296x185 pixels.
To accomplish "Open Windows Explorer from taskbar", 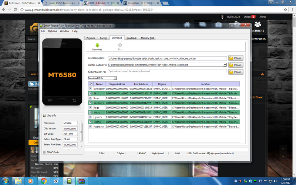I will [x=18, y=181].
